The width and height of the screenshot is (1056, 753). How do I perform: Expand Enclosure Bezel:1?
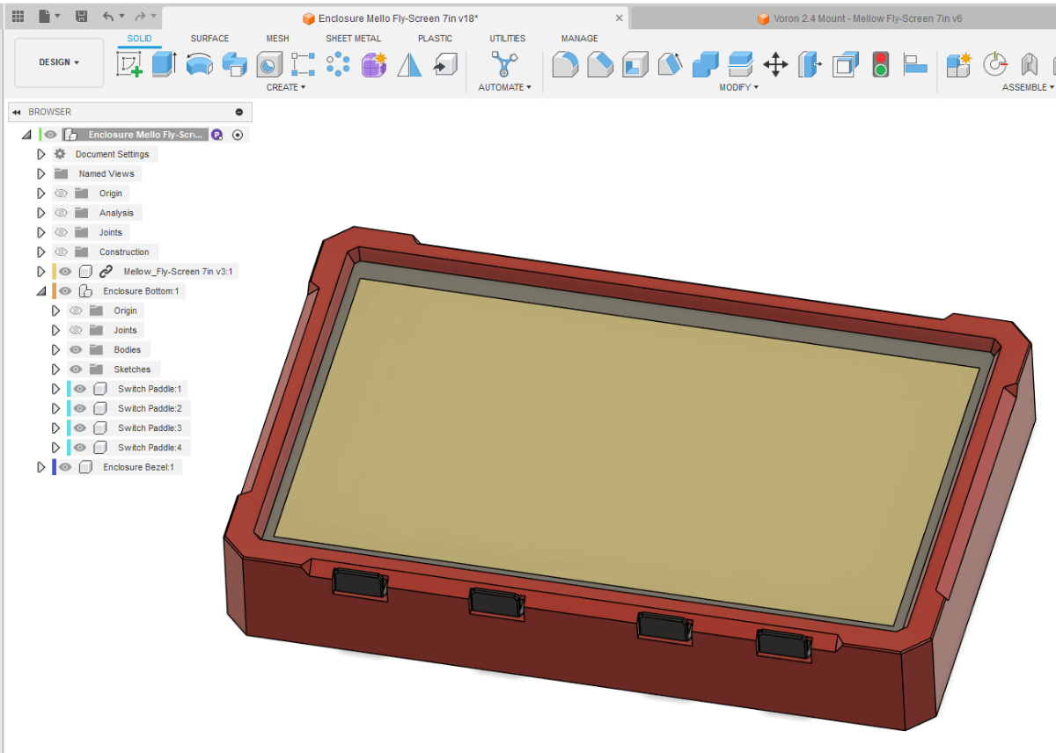click(x=40, y=467)
